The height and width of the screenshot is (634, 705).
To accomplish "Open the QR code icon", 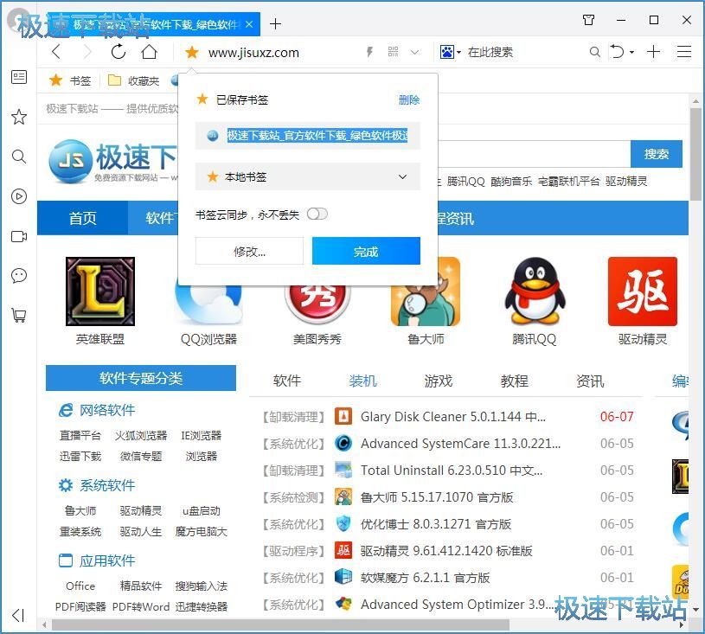I will 393,52.
